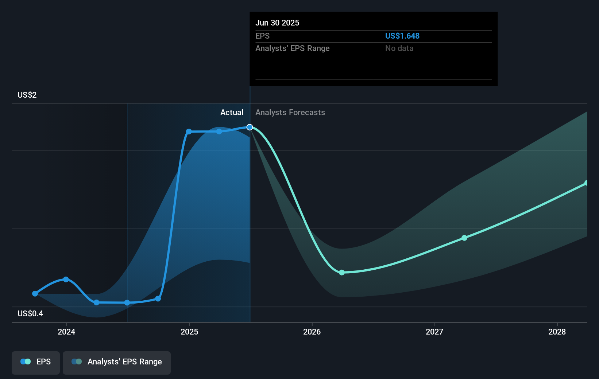
Task: Click the Analysts' EPS Range legend dots icon
Action: (77, 362)
